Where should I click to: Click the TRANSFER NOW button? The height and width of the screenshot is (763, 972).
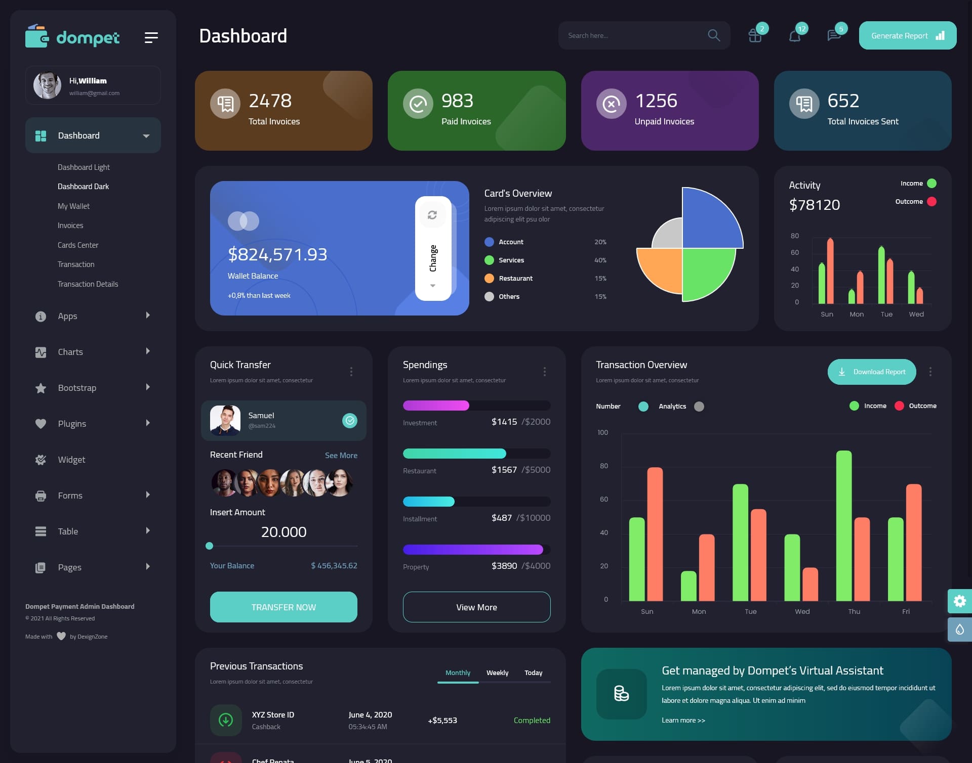point(283,607)
